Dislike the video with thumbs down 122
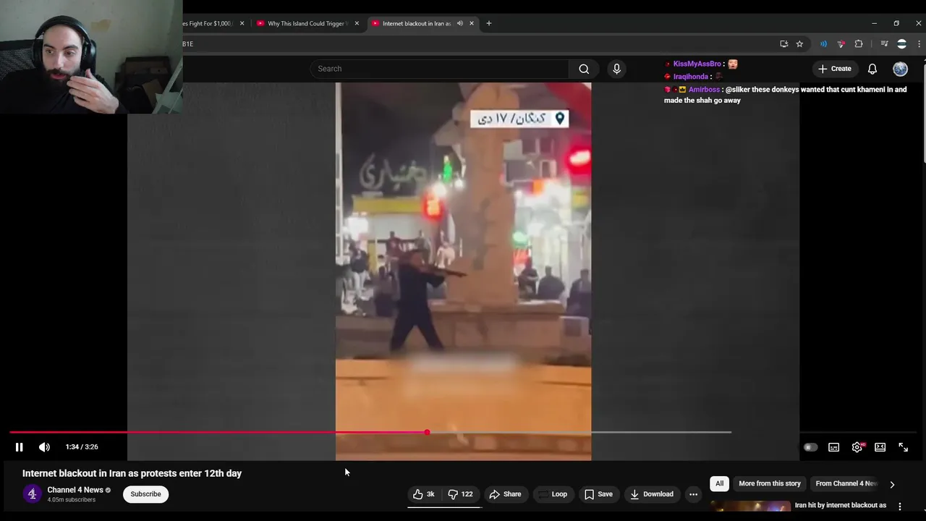 [x=460, y=494]
